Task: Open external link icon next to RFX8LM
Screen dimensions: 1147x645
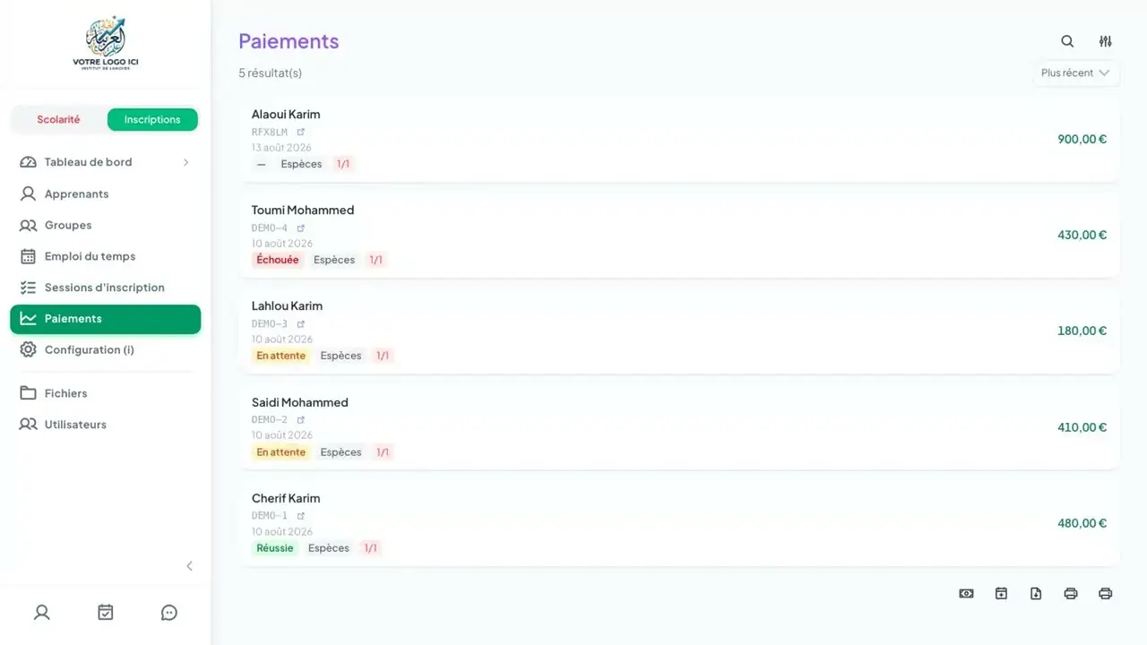Action: pos(301,132)
